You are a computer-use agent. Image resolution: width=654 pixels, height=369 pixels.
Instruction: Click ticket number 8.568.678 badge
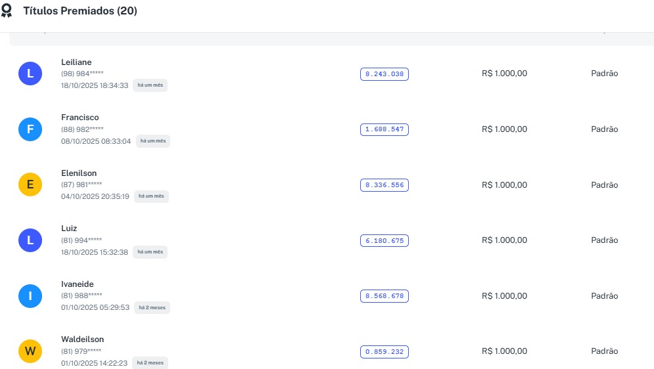tap(385, 296)
